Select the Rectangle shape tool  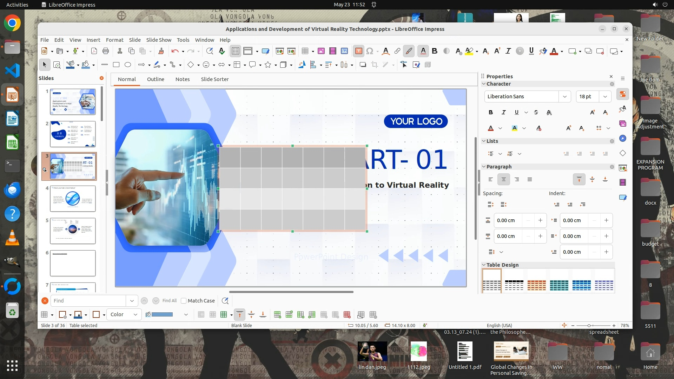(x=116, y=65)
